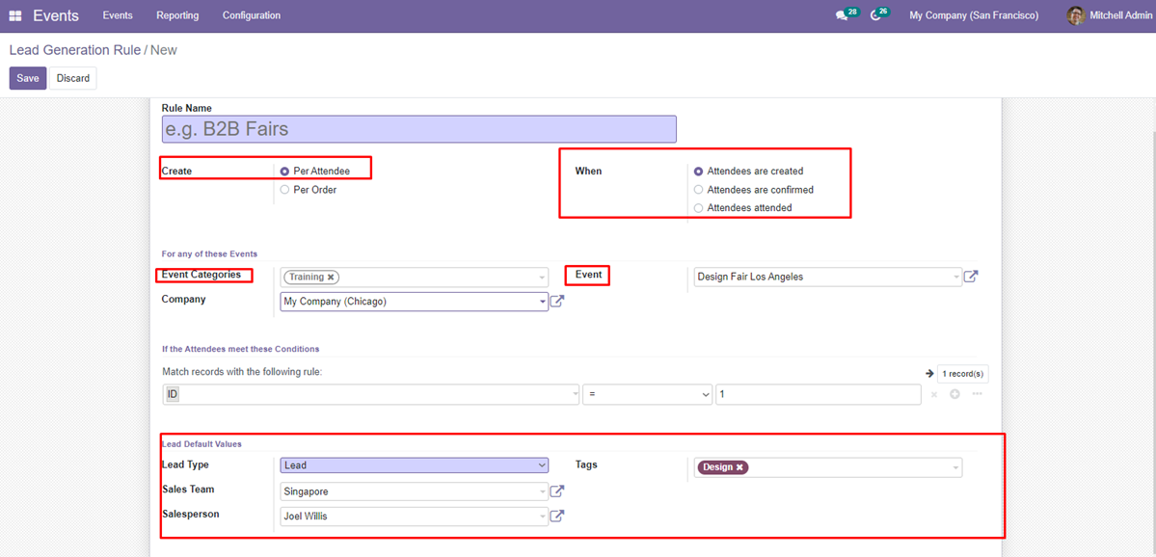Remove the Training category tag
Image resolution: width=1156 pixels, height=557 pixels.
[331, 278]
